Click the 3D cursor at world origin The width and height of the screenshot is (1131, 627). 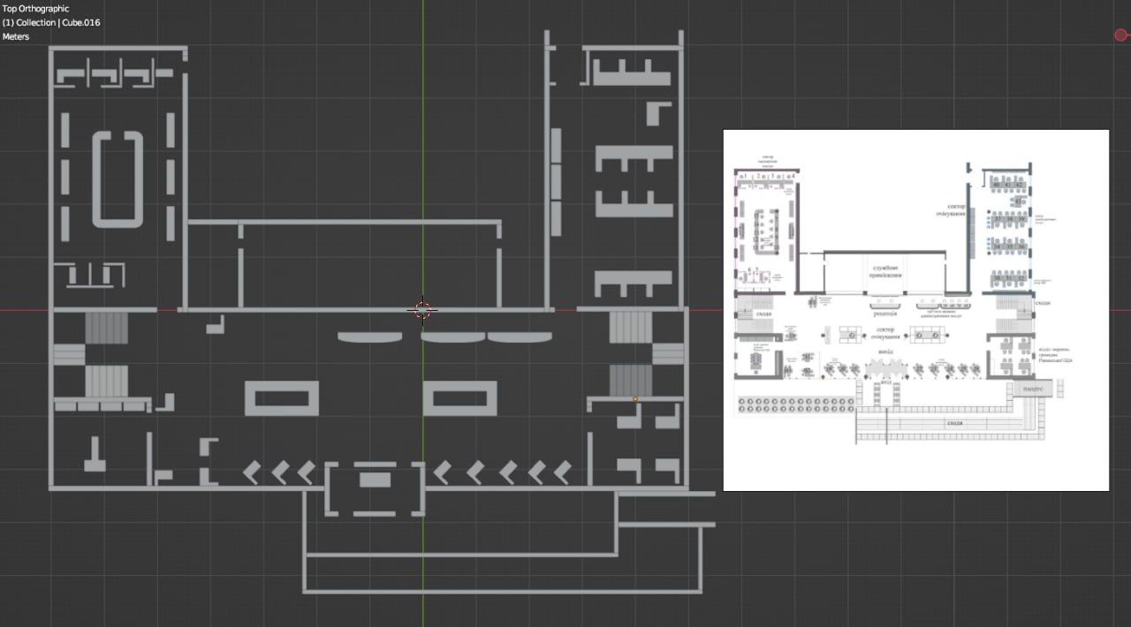coord(422,310)
